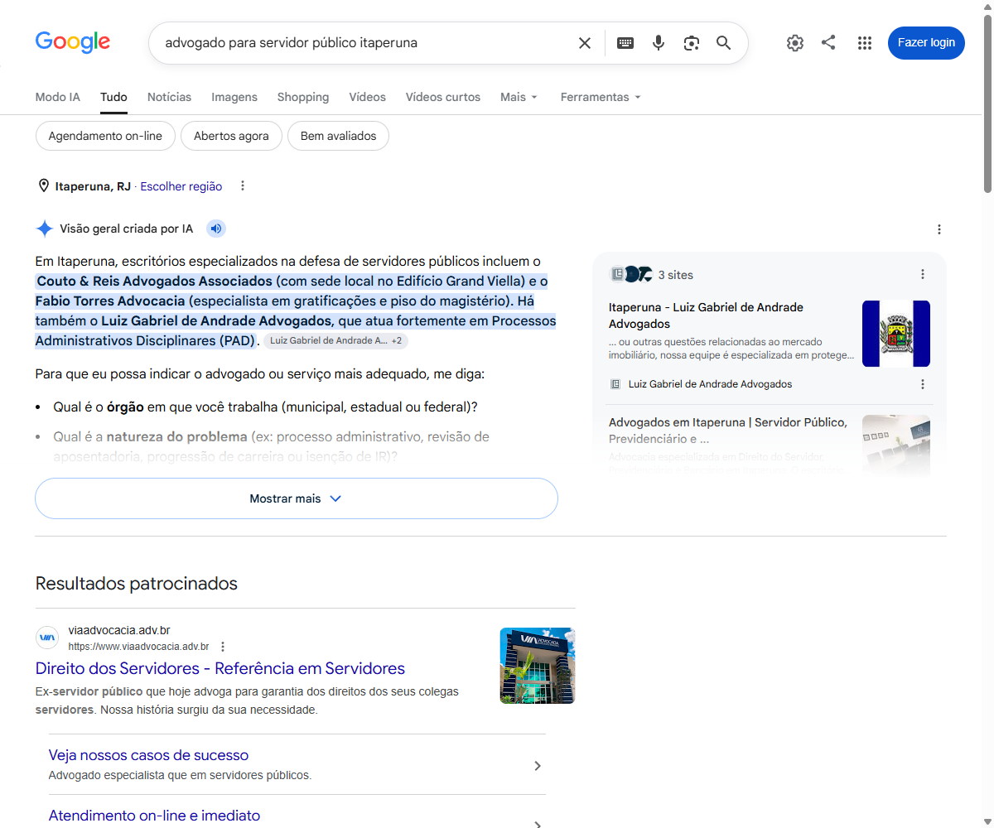
Task: Click Couto & Reis Advogados Associados text
Action: pyautogui.click(x=155, y=281)
